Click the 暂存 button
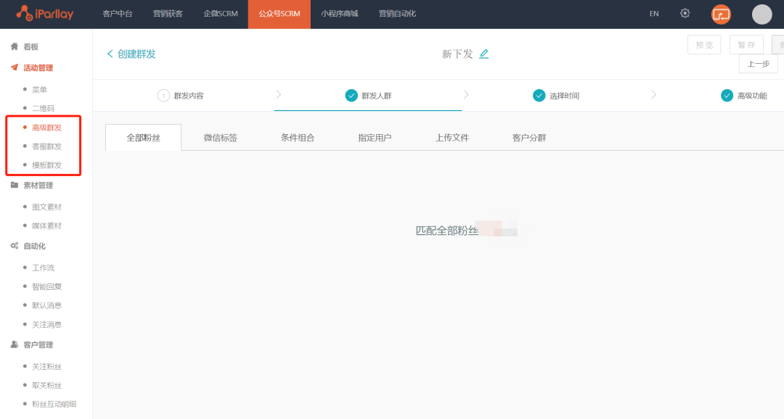784x419 pixels. tap(746, 45)
